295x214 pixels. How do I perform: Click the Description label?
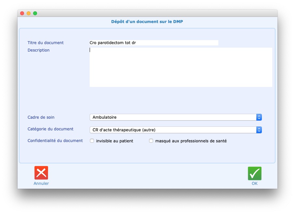(x=39, y=50)
